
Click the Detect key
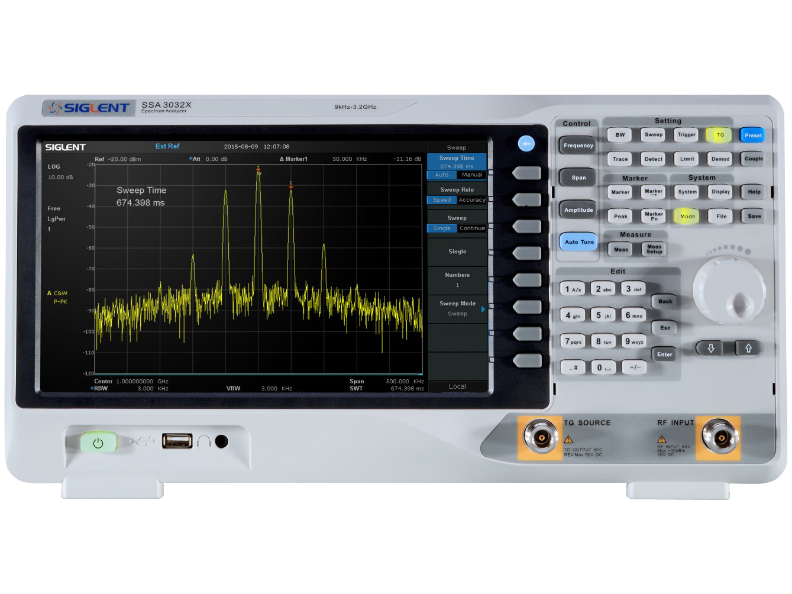(654, 159)
